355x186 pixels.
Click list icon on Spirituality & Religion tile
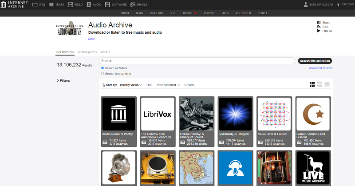coord(221,142)
